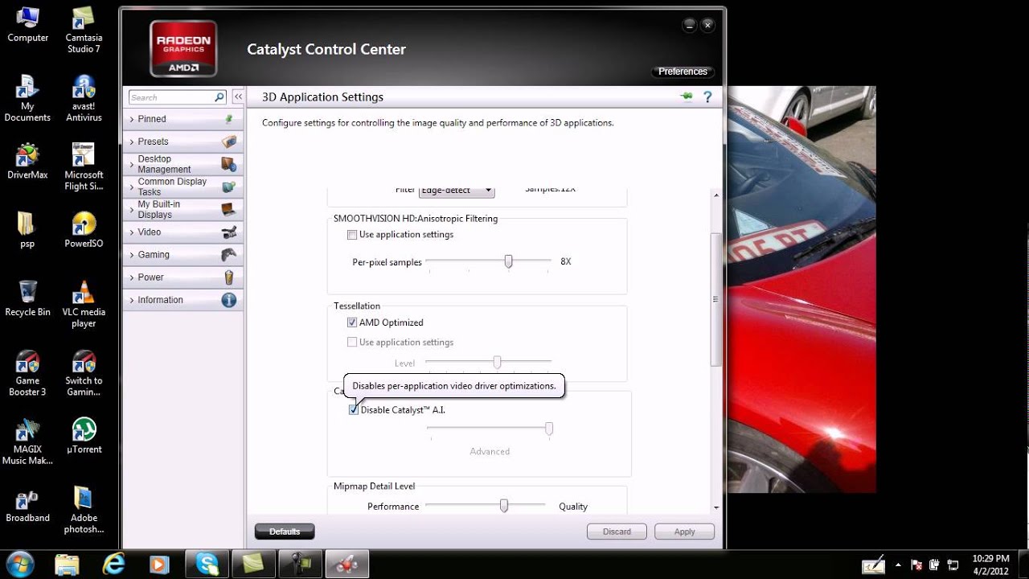Viewport: 1029px width, 579px height.
Task: Click the green pin icon beside the help button
Action: [686, 96]
